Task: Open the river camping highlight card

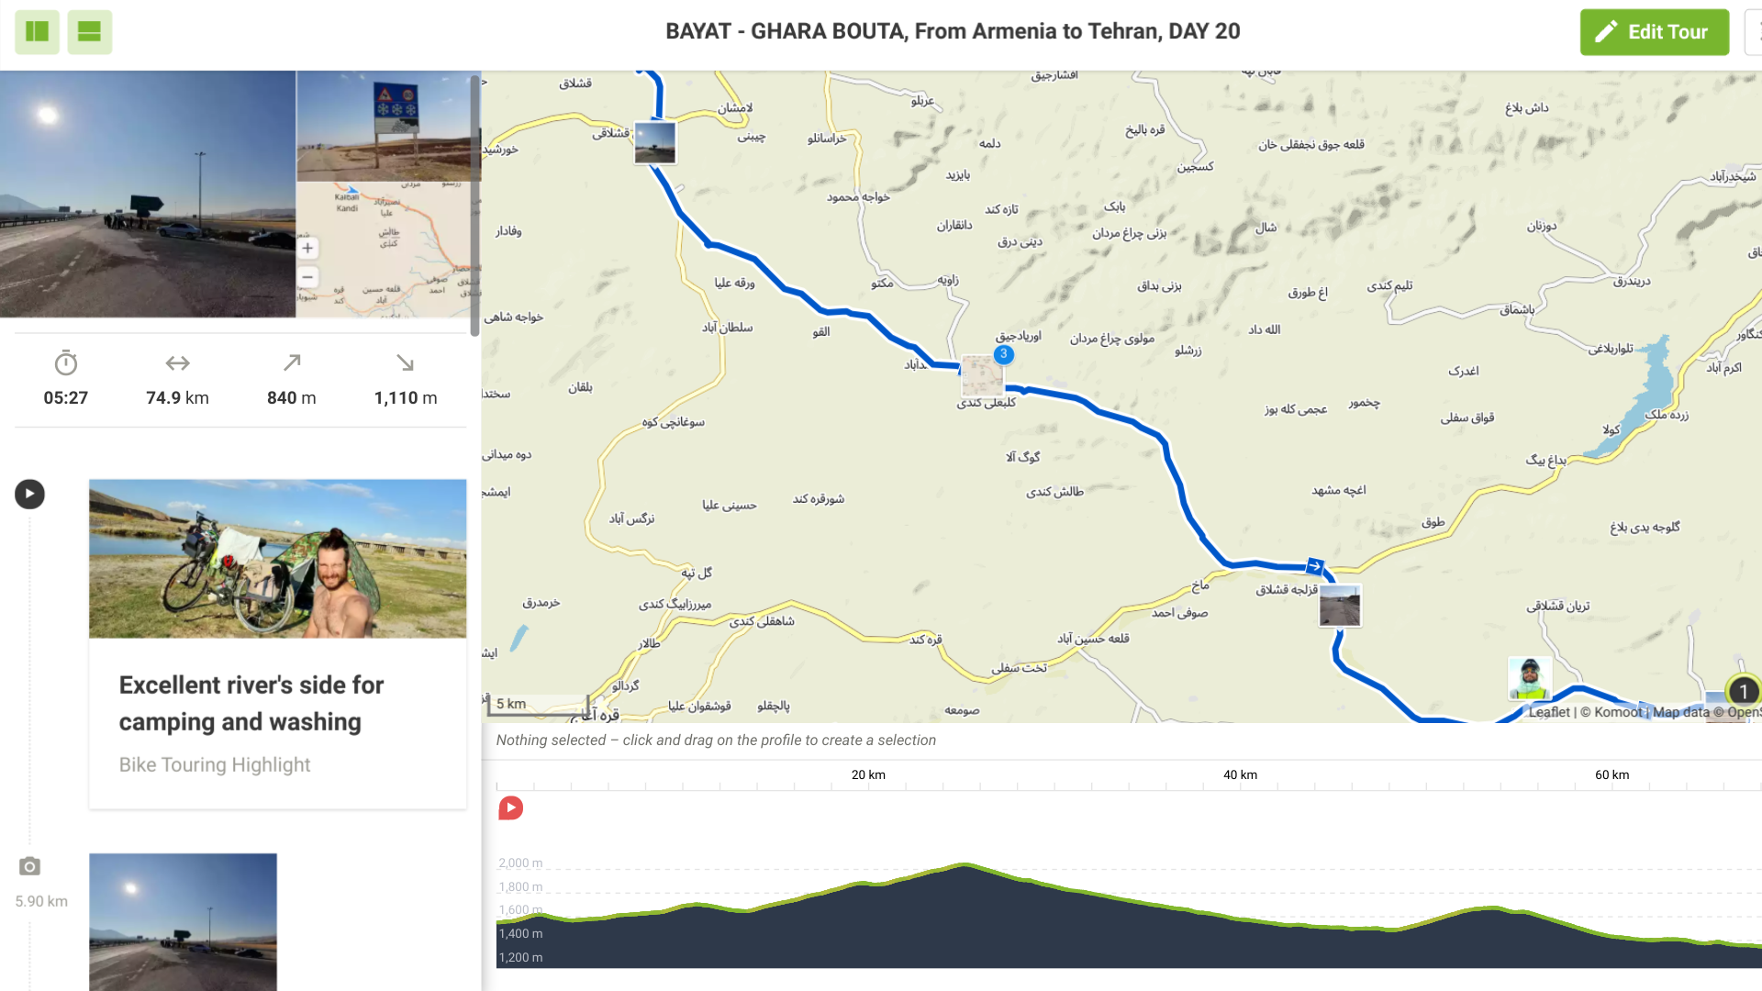Action: (277, 642)
